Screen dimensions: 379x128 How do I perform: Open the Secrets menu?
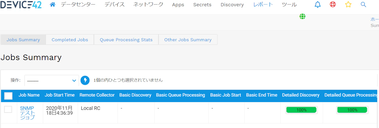[x=202, y=5]
